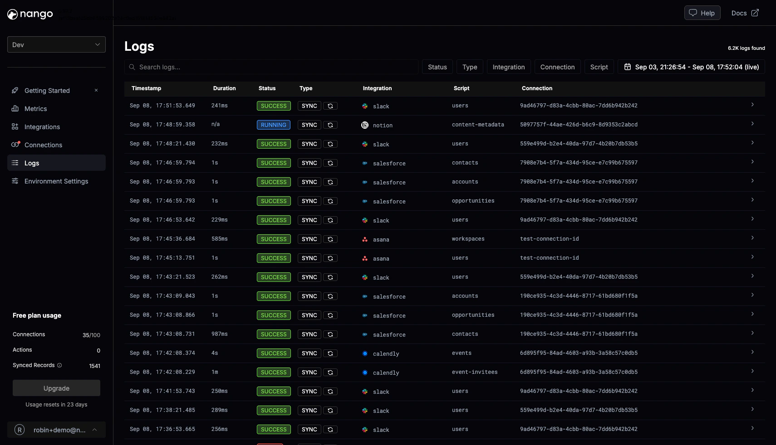Open Getting Started in the sidebar
The width and height of the screenshot is (776, 445).
(47, 91)
